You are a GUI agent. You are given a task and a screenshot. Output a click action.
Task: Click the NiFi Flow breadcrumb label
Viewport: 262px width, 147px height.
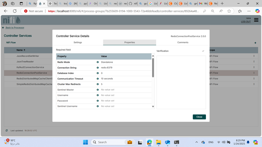(11, 42)
